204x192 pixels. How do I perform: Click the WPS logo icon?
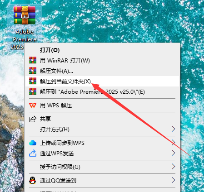(x=33, y=105)
